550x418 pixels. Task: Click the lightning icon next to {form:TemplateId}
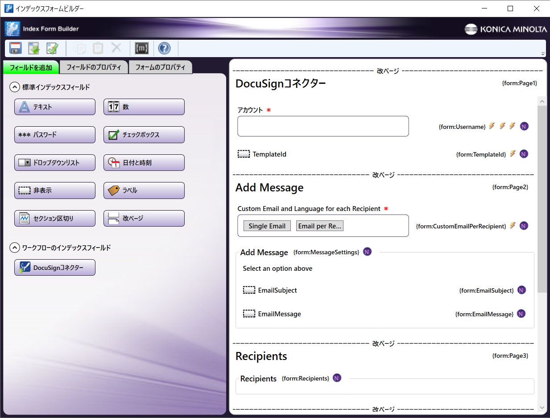pyautogui.click(x=513, y=154)
